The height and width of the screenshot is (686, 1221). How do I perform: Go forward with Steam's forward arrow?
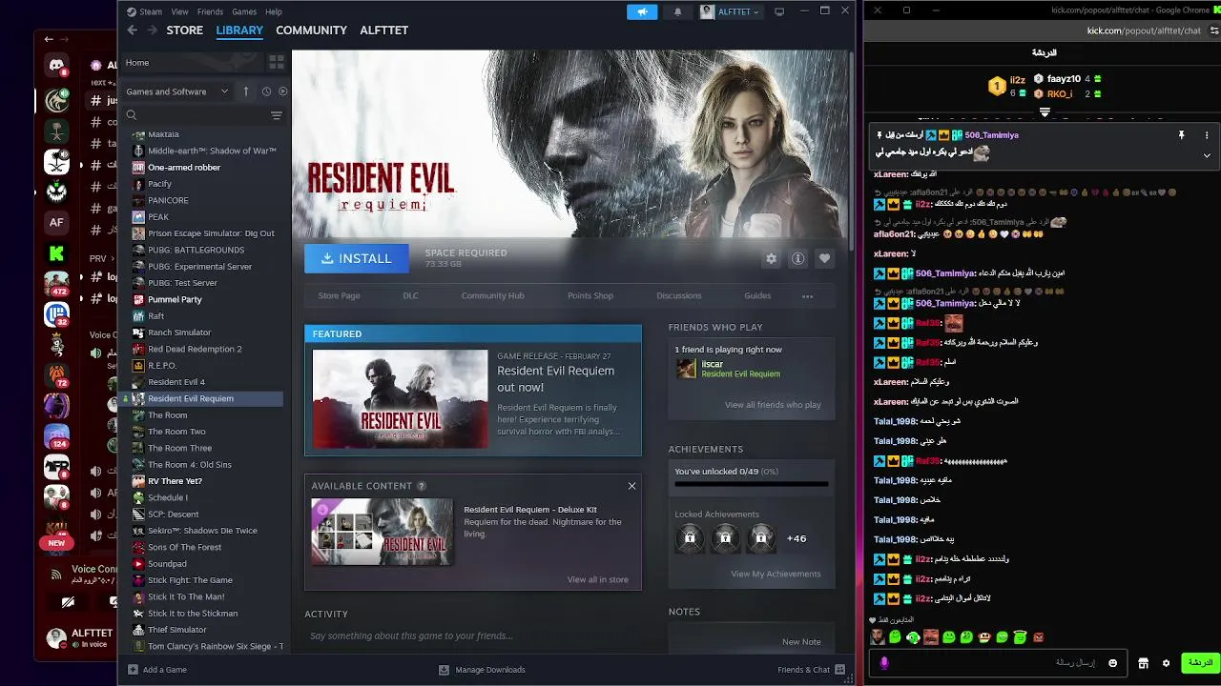(x=154, y=30)
